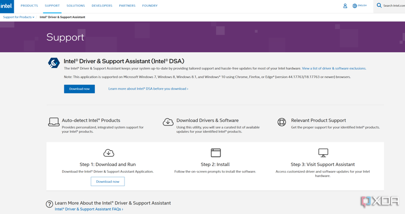Screen dimensions: 405x214
Task: Click the monitor icon above Step 3
Action: pyautogui.click(x=323, y=153)
